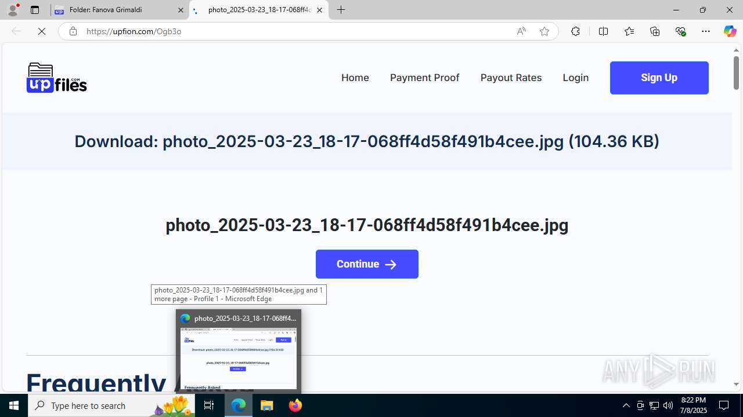Launch Firefox from taskbar
743x417 pixels.
295,405
